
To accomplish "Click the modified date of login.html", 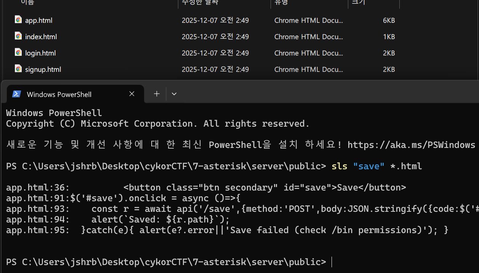I will point(215,53).
